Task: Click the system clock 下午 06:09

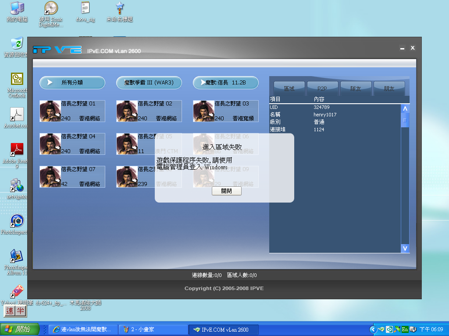Action: [x=431, y=329]
